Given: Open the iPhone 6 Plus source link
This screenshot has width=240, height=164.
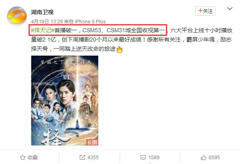Looking at the screenshot, I should (90, 22).
